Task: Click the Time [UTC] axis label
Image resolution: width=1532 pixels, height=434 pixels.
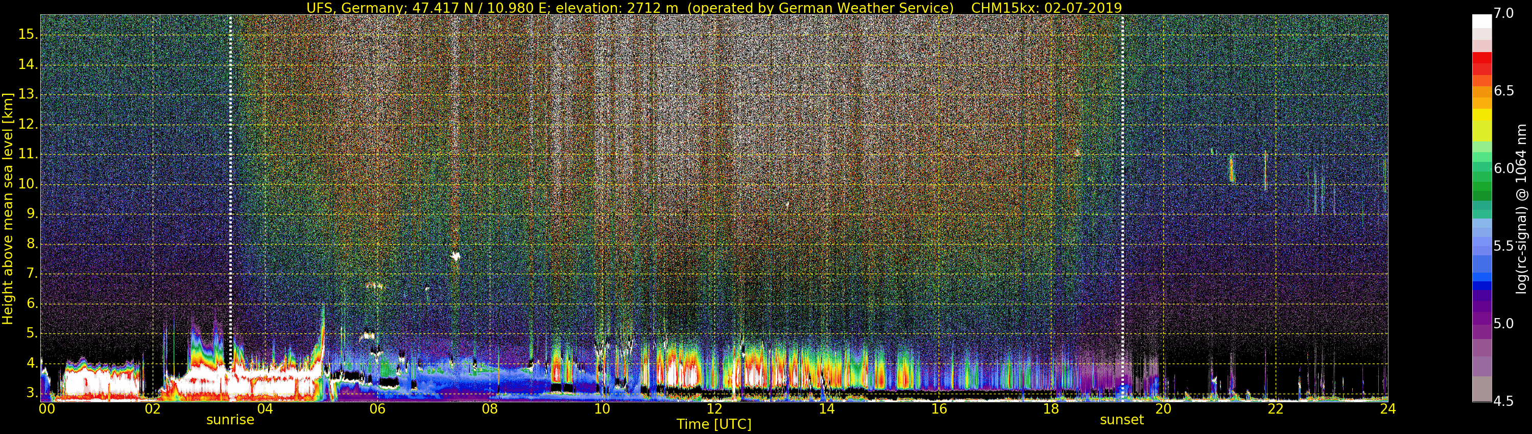Action: [714, 424]
